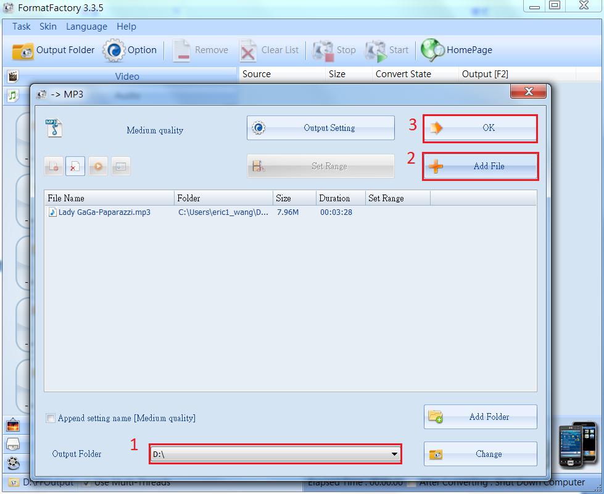Open the Output Folder toolbar button
The height and width of the screenshot is (494, 604).
point(53,50)
